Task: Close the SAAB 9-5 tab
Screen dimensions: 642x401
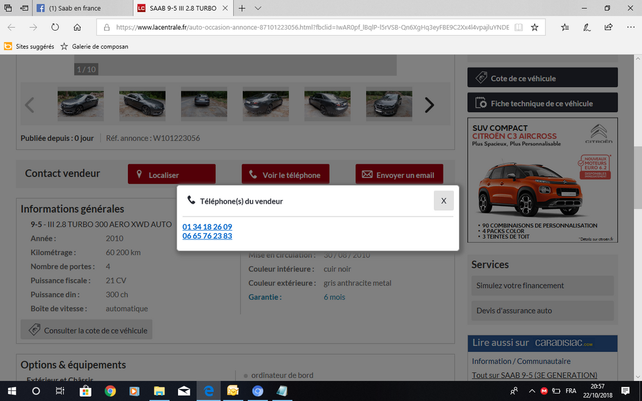Action: coord(225,8)
